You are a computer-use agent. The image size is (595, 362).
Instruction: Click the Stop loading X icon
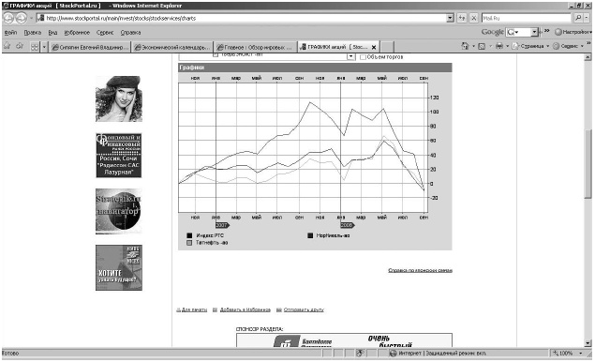473,18
